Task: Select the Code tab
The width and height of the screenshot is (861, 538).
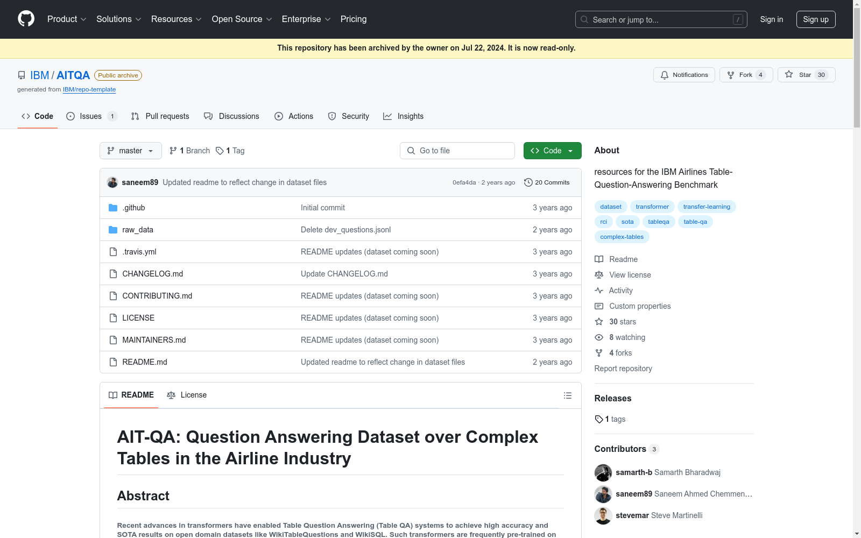Action: 38,116
